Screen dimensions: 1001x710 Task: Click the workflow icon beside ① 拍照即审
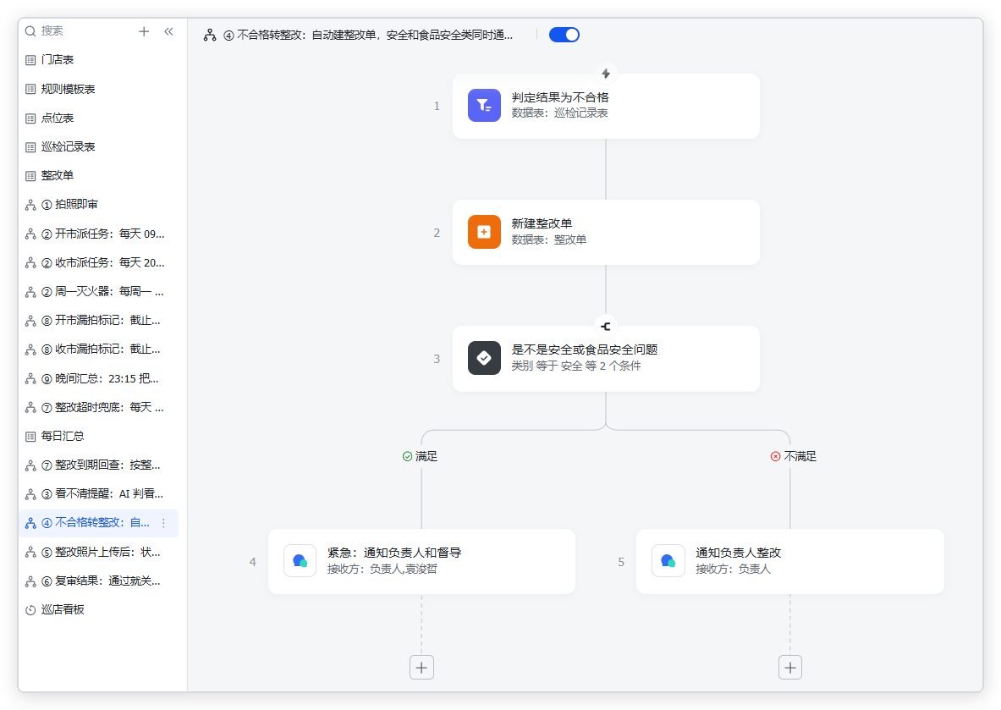point(30,205)
